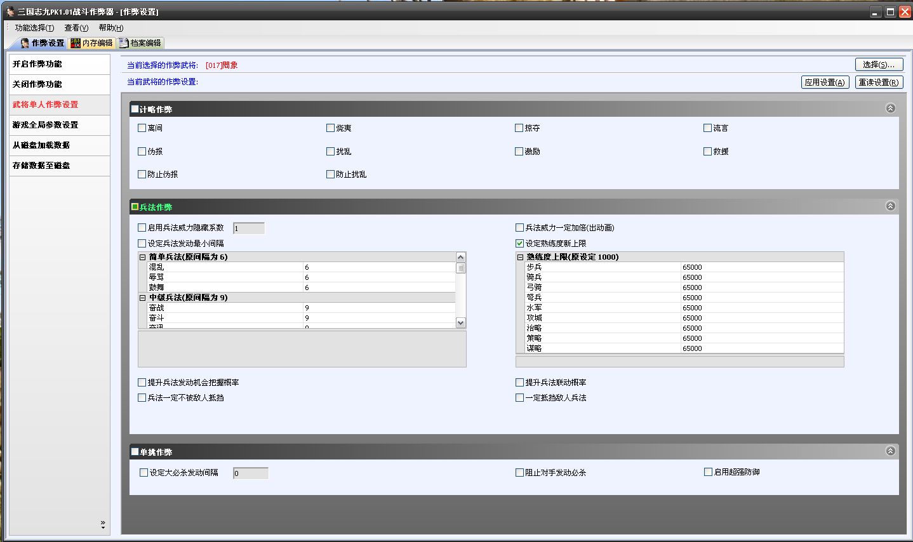Collapse the 单挑作弊 section chevron
This screenshot has height=542, width=913.
pyautogui.click(x=890, y=451)
